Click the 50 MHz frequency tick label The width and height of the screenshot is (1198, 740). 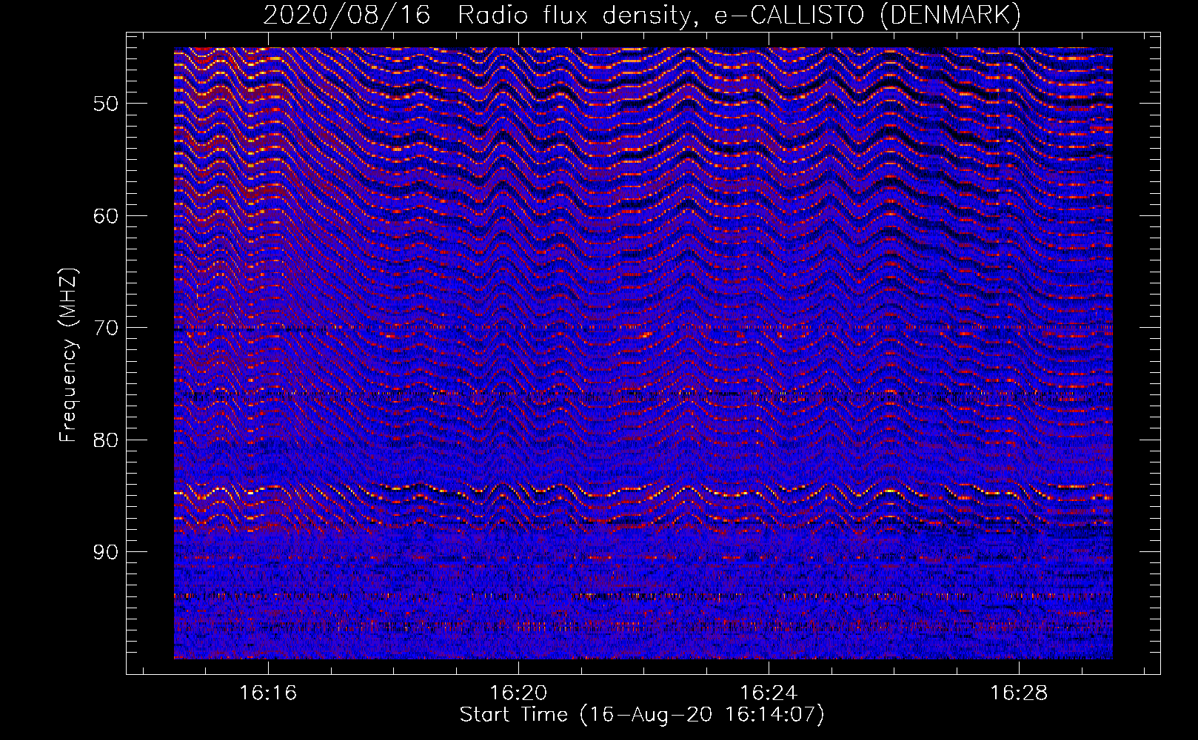[x=105, y=104]
